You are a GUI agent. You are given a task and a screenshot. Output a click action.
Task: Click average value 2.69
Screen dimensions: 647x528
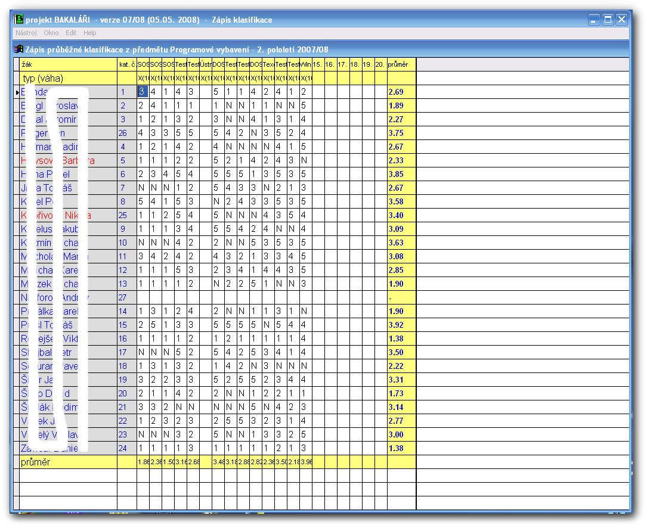[x=396, y=92]
